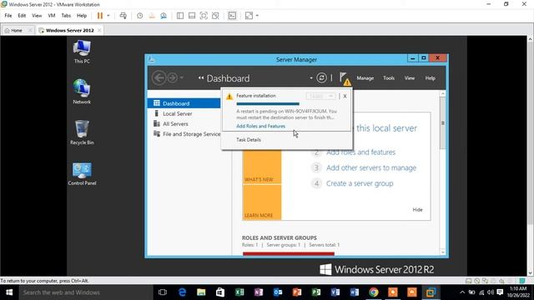Screen dimensions: 534x300
Task: Open the VMware power options dropdown arrow
Action: click(108, 16)
